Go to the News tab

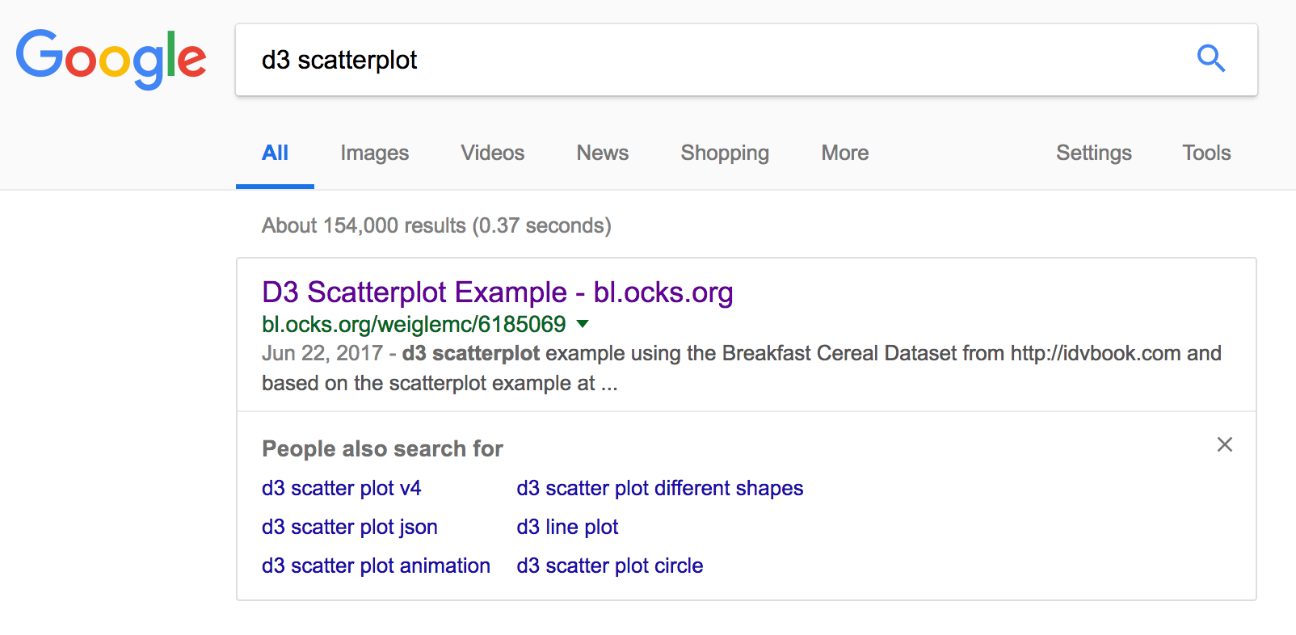click(x=602, y=153)
